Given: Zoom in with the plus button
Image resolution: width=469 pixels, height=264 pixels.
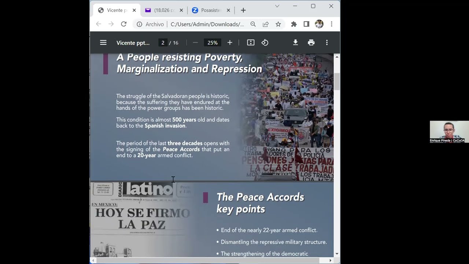Looking at the screenshot, I should (x=230, y=43).
